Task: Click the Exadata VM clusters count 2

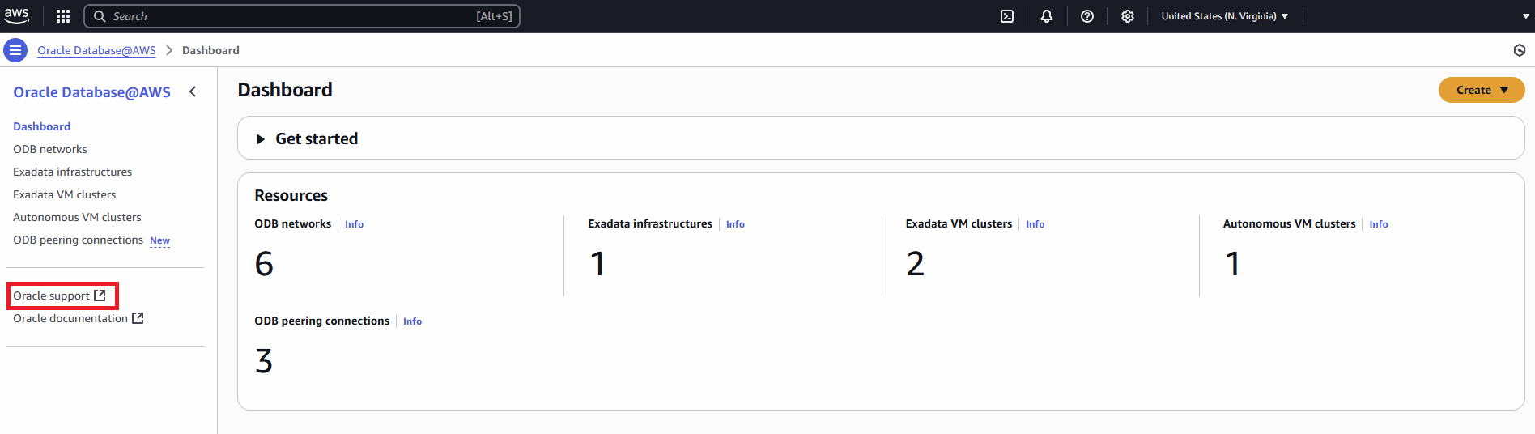Action: click(916, 264)
